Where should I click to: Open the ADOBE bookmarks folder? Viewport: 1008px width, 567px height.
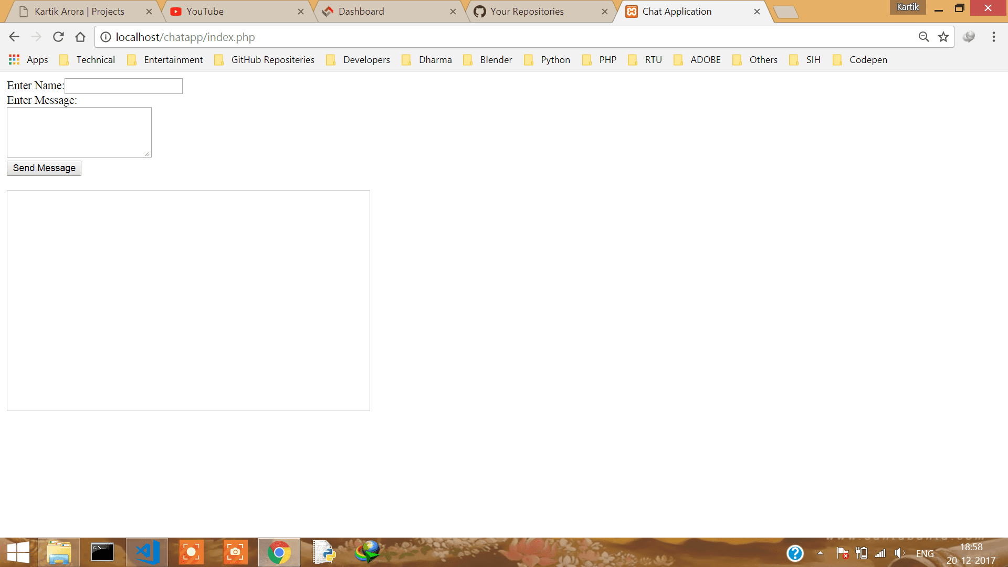point(697,60)
